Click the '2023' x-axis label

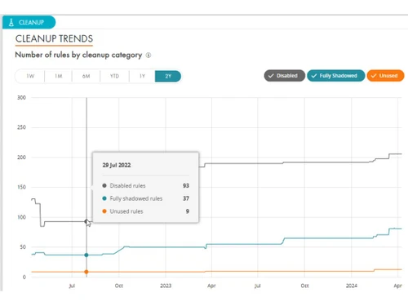point(166,286)
